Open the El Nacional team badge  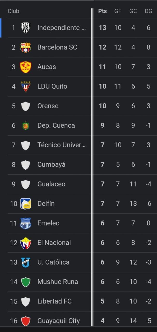point(25,243)
